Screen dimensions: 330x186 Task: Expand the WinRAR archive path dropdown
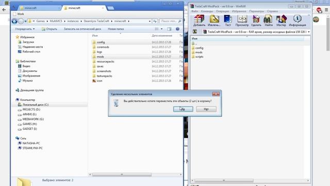(x=308, y=32)
